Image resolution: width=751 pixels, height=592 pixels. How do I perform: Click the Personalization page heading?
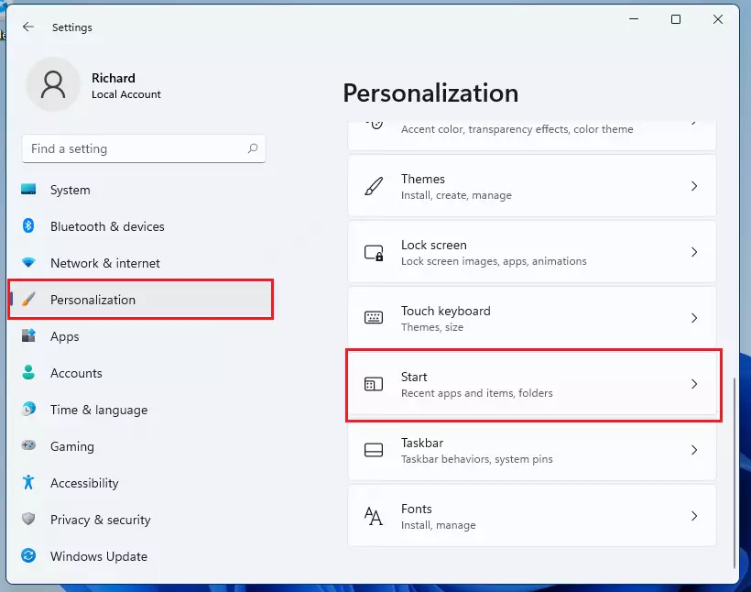(x=430, y=93)
